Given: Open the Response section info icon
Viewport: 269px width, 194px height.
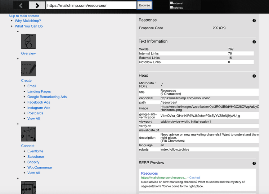Looking at the screenshot, I should coord(254,20).
